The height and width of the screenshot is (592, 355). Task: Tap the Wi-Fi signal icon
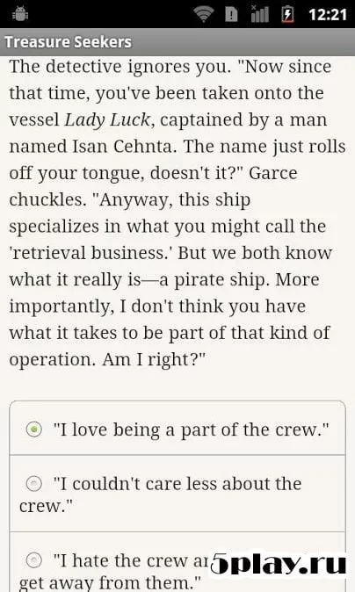(204, 14)
